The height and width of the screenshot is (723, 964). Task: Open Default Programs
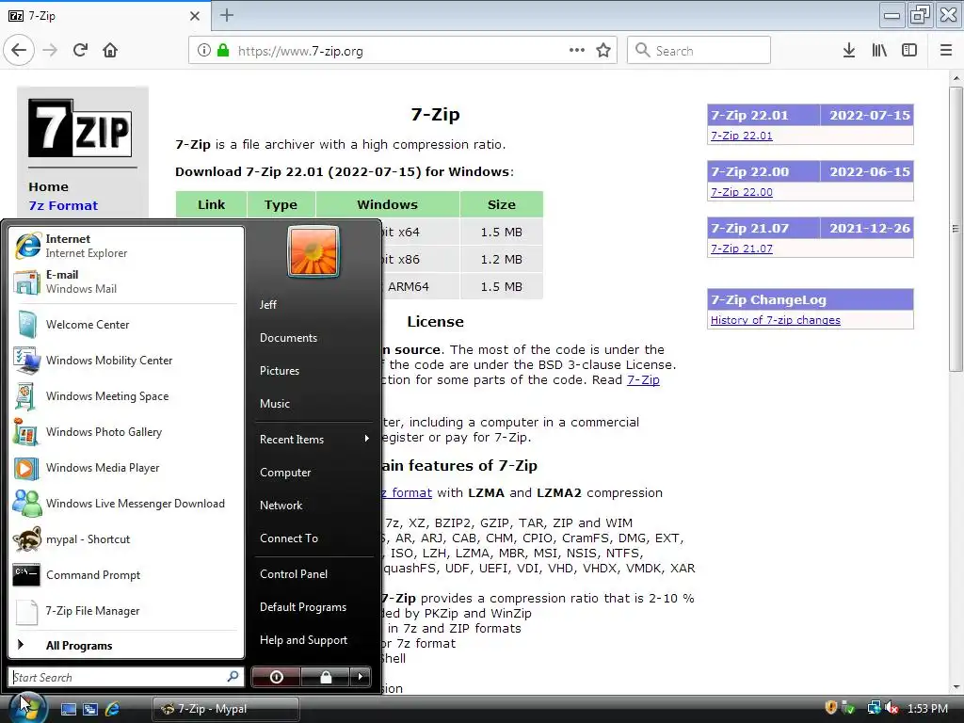click(313, 607)
